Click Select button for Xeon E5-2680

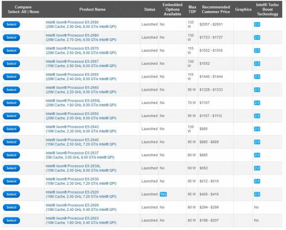click(11, 37)
